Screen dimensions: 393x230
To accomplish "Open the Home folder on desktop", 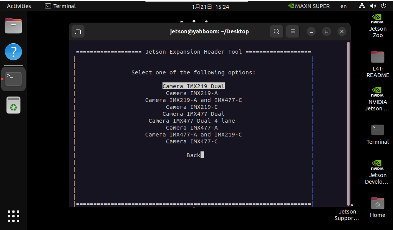I will (378, 207).
